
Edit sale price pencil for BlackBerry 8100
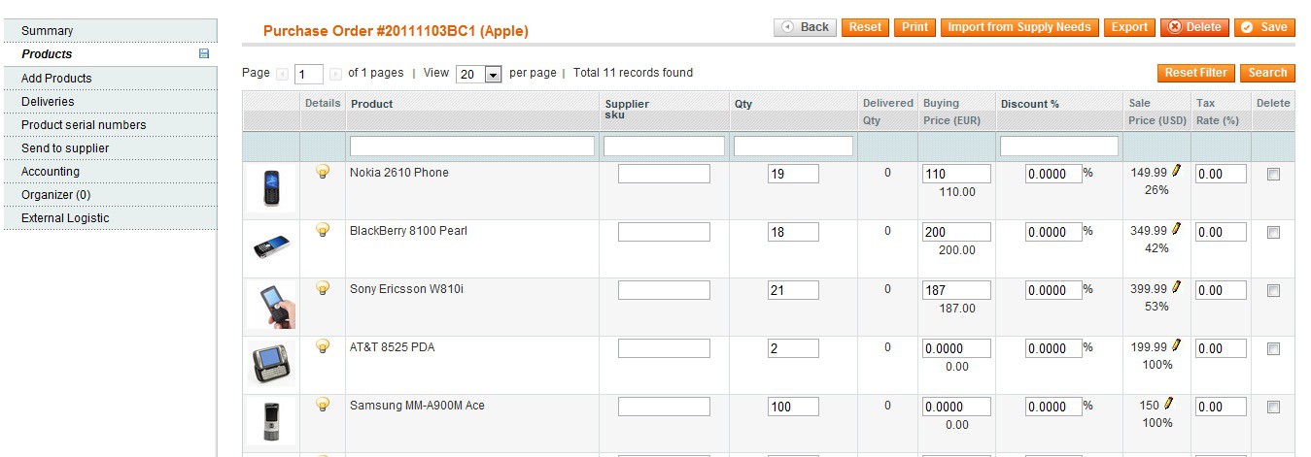pyautogui.click(x=1176, y=229)
